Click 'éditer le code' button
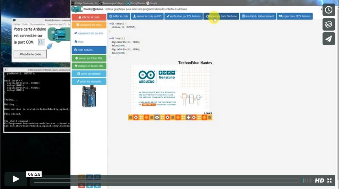 point(119,16)
